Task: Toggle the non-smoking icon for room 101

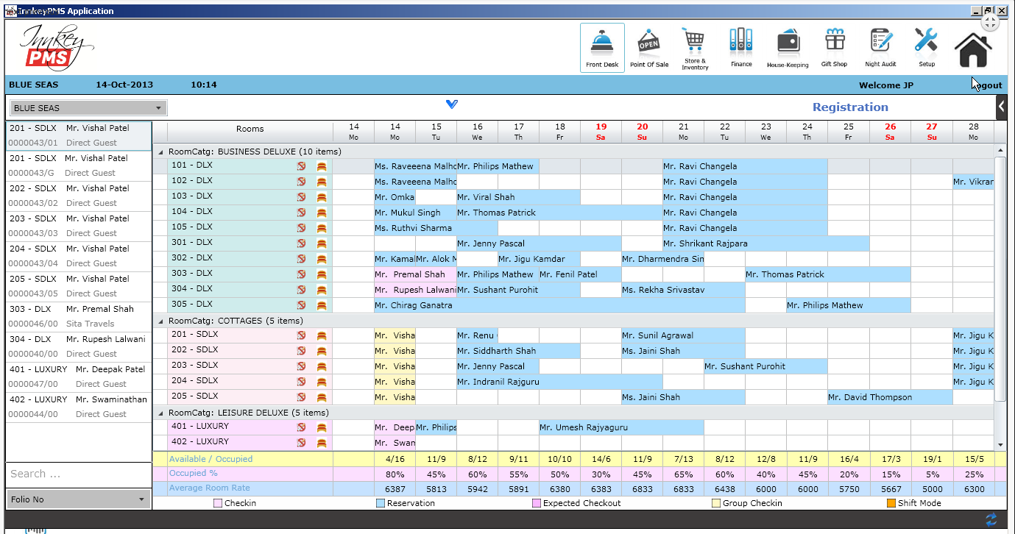Action: click(x=301, y=165)
